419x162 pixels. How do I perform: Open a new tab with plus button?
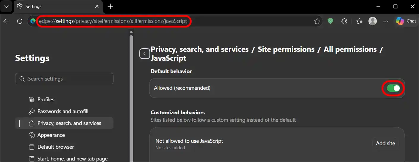(110, 6)
